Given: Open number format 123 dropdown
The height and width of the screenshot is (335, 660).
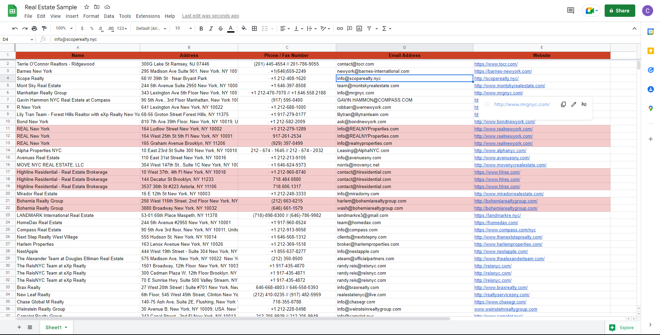Looking at the screenshot, I should (x=122, y=28).
